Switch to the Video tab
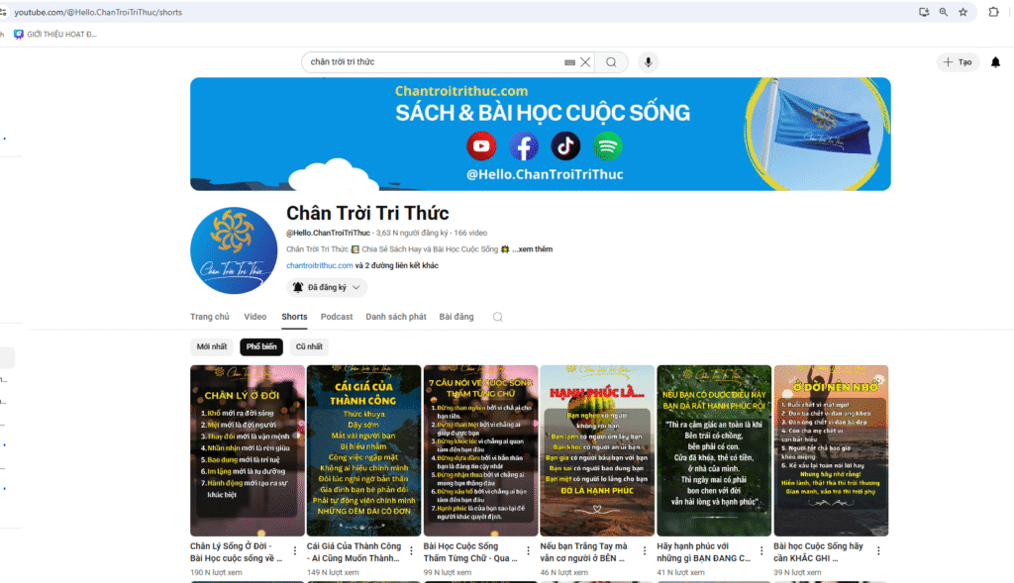This screenshot has height=583, width=1014. (254, 317)
